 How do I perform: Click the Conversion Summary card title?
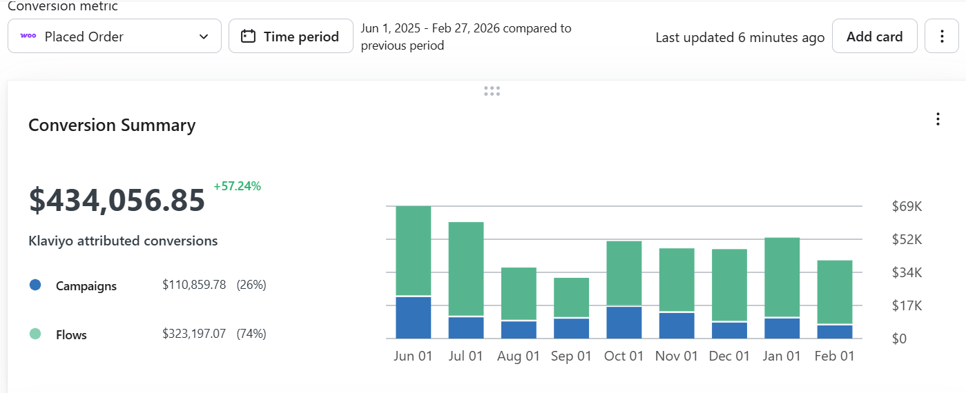point(112,125)
